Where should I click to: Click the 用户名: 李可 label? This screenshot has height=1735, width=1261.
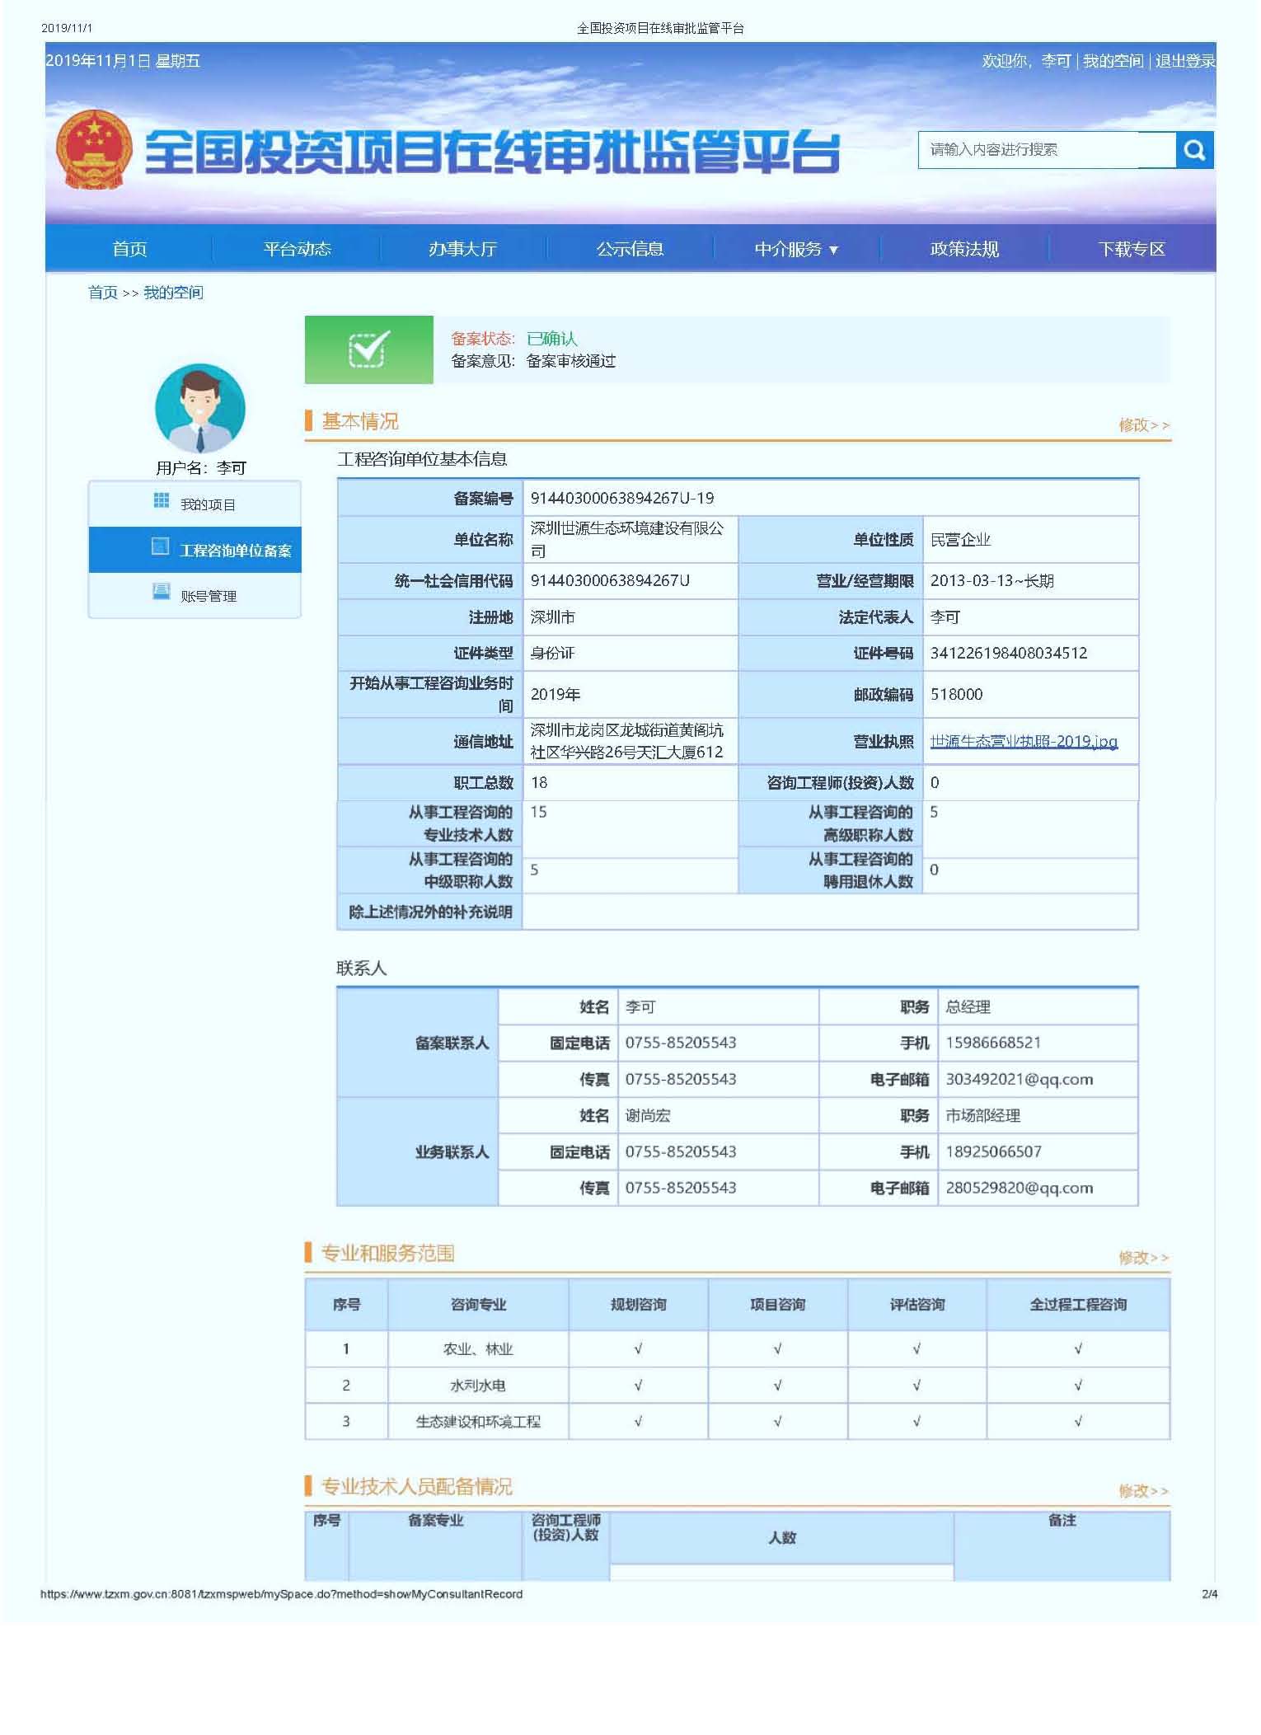[x=201, y=468]
